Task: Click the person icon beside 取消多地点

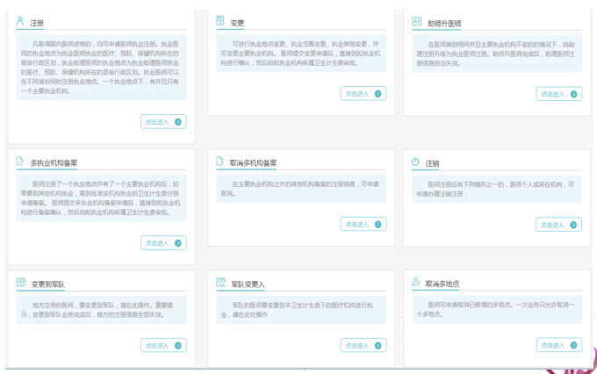Action: [x=416, y=283]
